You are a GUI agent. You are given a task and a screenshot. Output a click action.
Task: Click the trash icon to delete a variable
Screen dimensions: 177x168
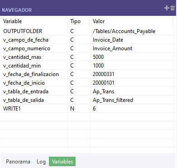coord(172,8)
